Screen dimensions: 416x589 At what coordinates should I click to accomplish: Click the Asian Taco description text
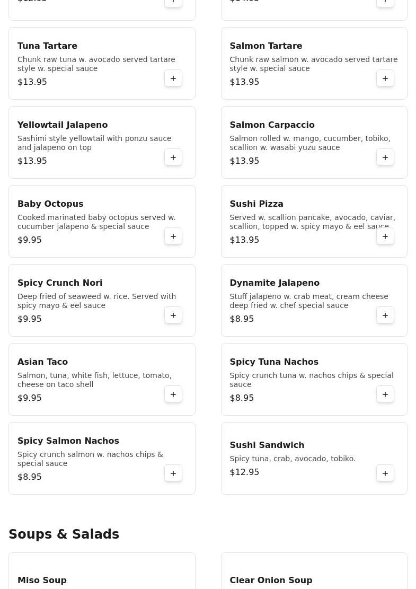(x=94, y=380)
